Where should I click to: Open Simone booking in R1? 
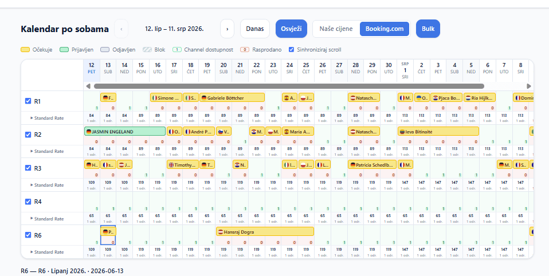coord(166,97)
